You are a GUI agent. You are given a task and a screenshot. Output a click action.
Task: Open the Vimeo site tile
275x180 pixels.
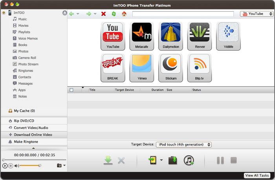coord(141,68)
